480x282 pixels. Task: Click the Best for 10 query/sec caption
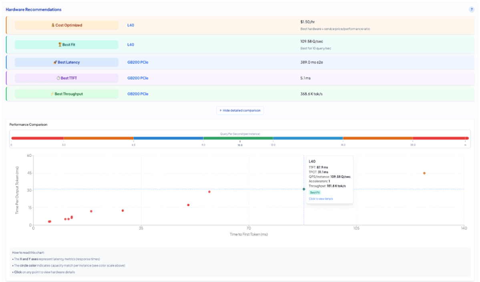tap(315, 48)
